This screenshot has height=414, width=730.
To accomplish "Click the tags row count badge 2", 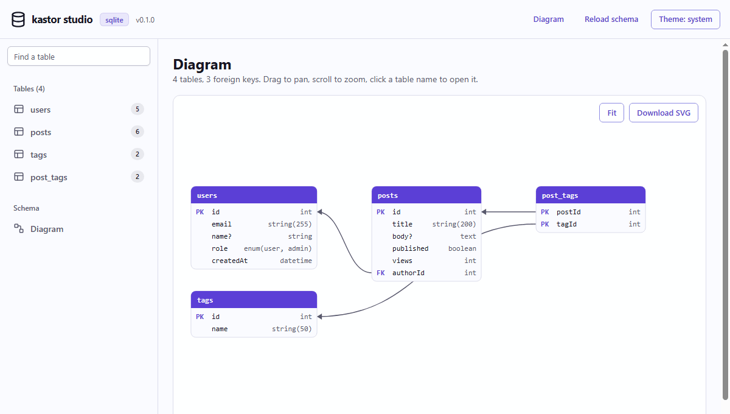I will coord(137,154).
